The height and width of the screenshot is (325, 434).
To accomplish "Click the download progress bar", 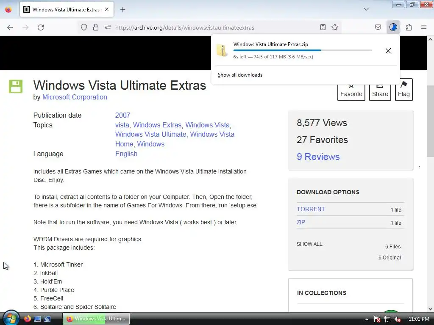I will point(303,50).
